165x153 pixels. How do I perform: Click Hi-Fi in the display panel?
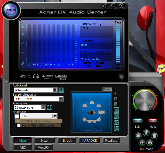pyautogui.click(x=99, y=66)
